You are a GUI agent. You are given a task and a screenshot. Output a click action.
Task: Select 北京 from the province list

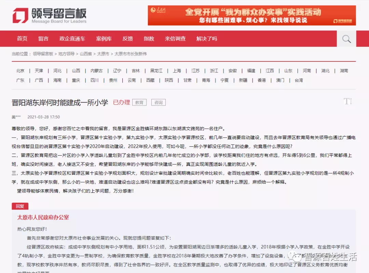pos(20,71)
